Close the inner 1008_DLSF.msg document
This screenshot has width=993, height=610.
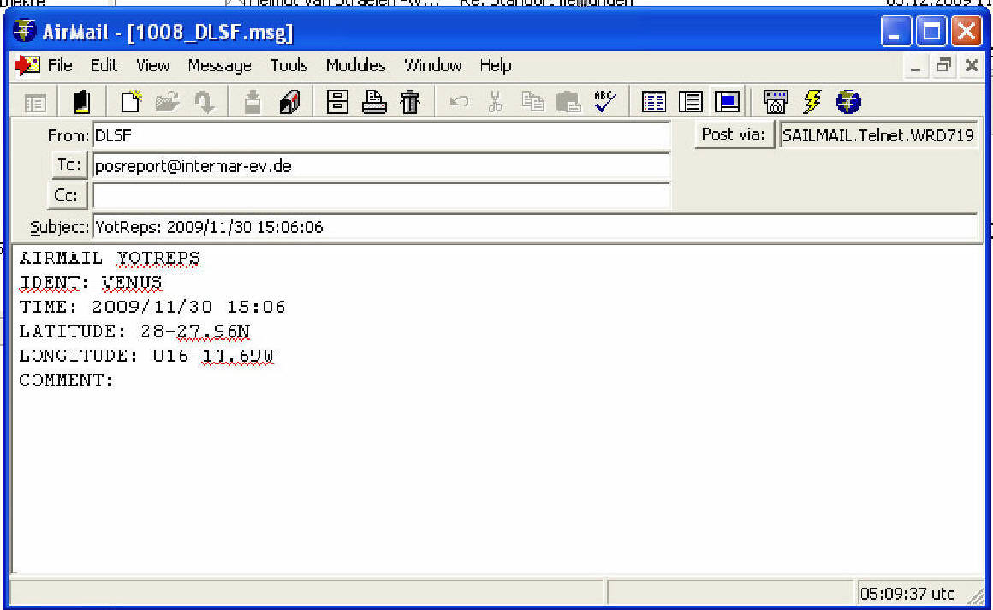[972, 65]
